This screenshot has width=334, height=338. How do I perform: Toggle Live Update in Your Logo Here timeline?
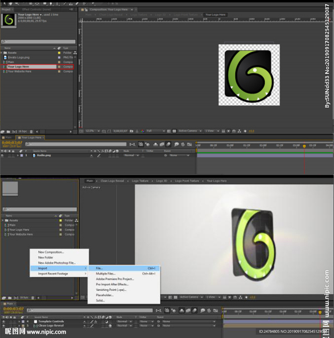click(141, 144)
